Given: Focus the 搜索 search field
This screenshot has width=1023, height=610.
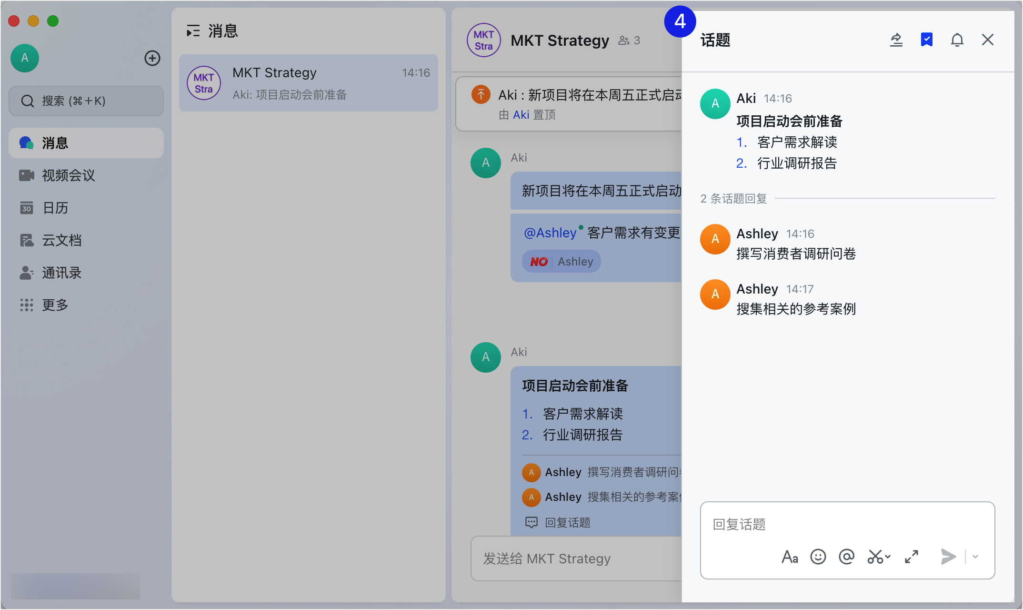Looking at the screenshot, I should [x=86, y=101].
